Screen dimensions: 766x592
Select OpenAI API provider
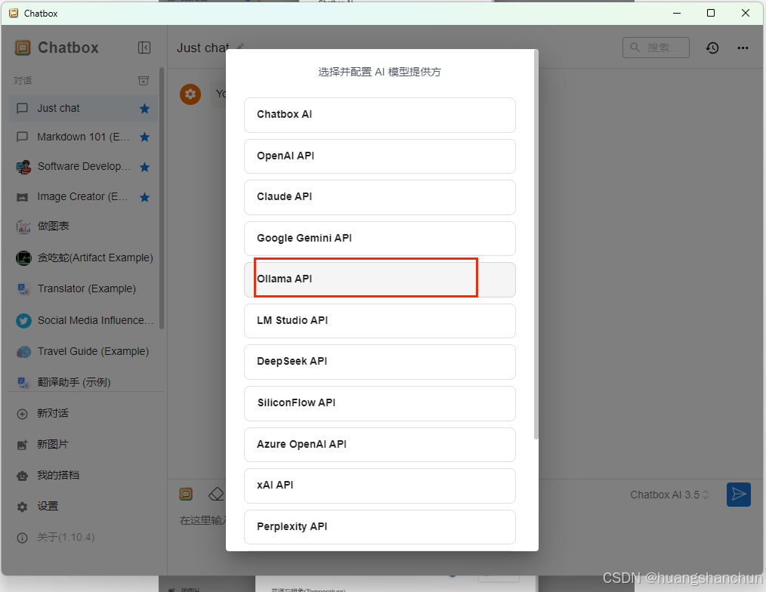point(379,156)
